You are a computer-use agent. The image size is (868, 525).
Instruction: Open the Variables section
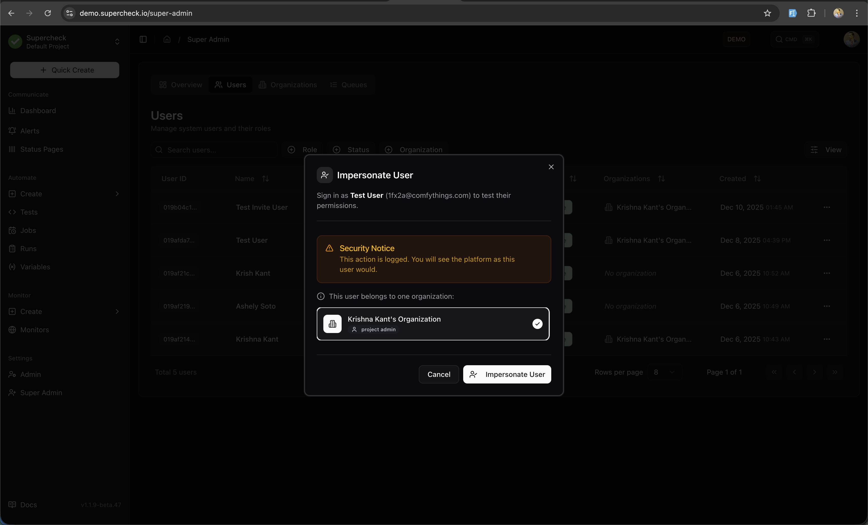point(35,267)
